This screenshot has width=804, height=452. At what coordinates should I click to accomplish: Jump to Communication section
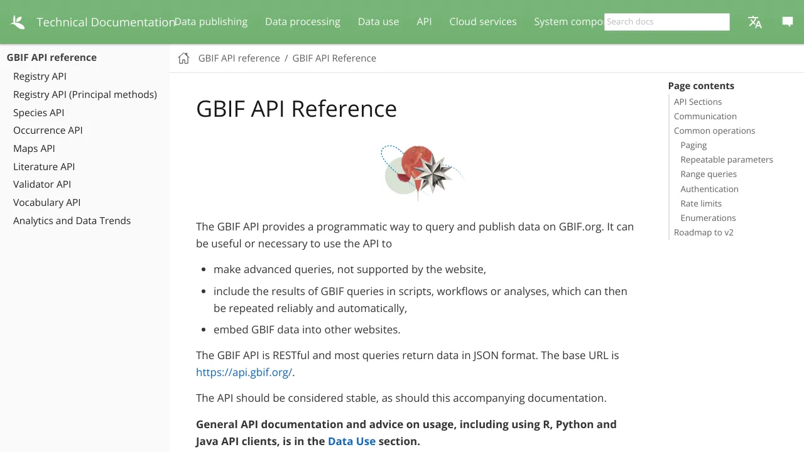pos(705,116)
